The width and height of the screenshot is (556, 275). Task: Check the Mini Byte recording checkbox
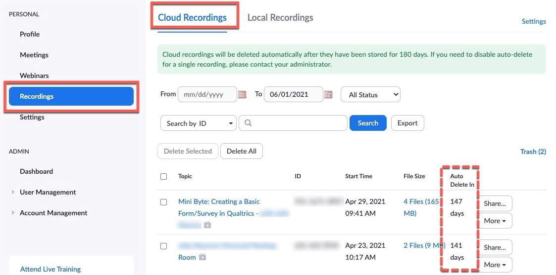point(163,202)
